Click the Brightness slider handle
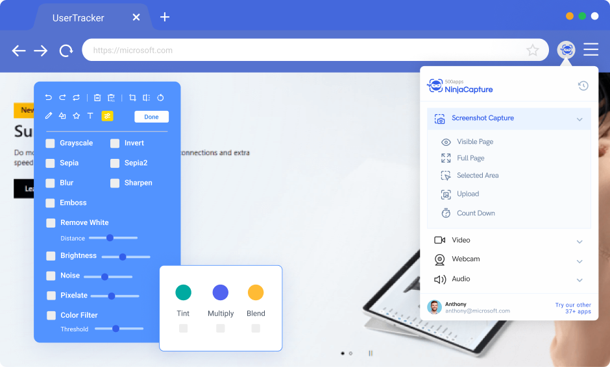 click(x=123, y=257)
